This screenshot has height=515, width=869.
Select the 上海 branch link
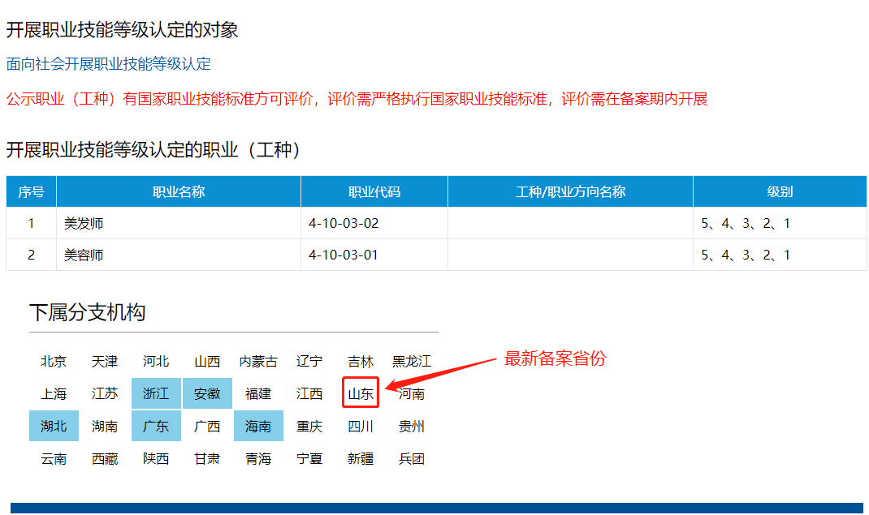[54, 394]
